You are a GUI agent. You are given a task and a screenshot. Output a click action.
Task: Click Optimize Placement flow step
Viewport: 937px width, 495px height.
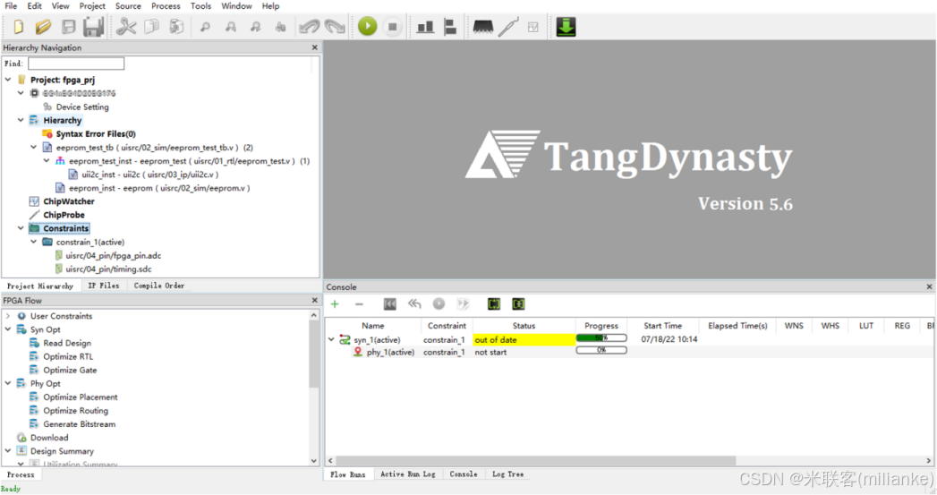click(x=80, y=397)
